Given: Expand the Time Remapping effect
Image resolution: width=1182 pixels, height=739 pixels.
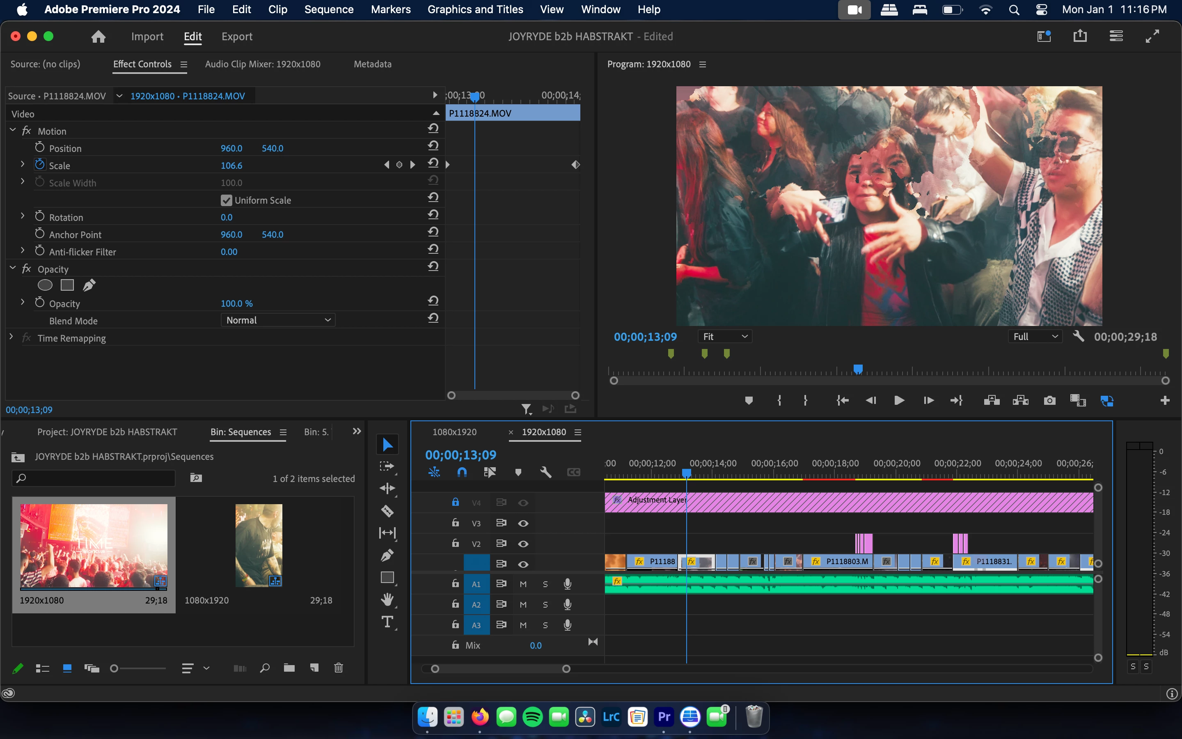Looking at the screenshot, I should click(x=11, y=337).
